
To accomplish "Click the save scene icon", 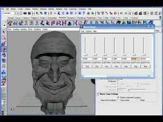I will pos(29,13).
